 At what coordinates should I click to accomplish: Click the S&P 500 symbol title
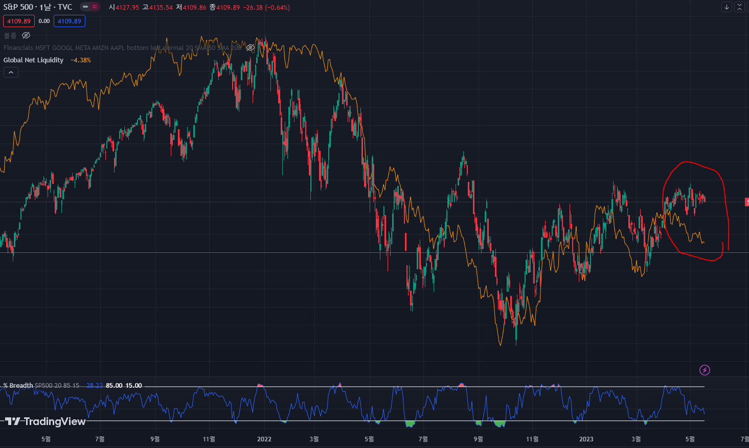pos(18,7)
